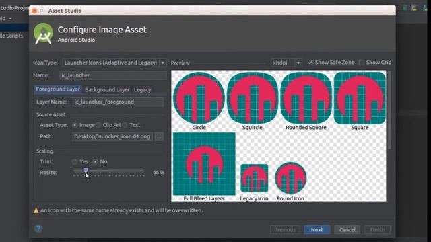The height and width of the screenshot is (242, 431).
Task: Select the Clip Art asset type
Action: [98, 125]
